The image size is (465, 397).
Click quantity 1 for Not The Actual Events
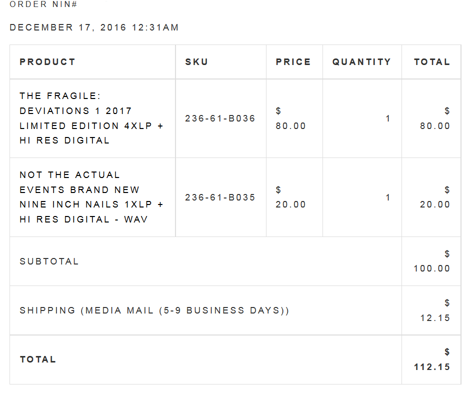387,197
